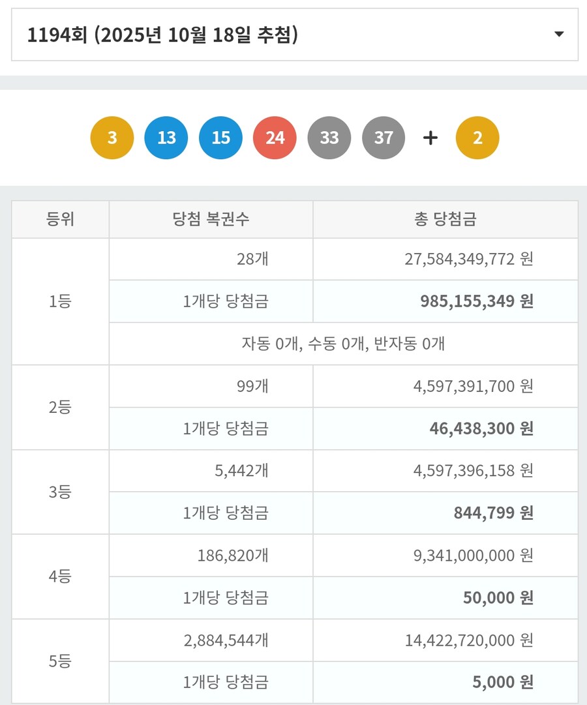Click the gray ball number 37

pos(384,138)
